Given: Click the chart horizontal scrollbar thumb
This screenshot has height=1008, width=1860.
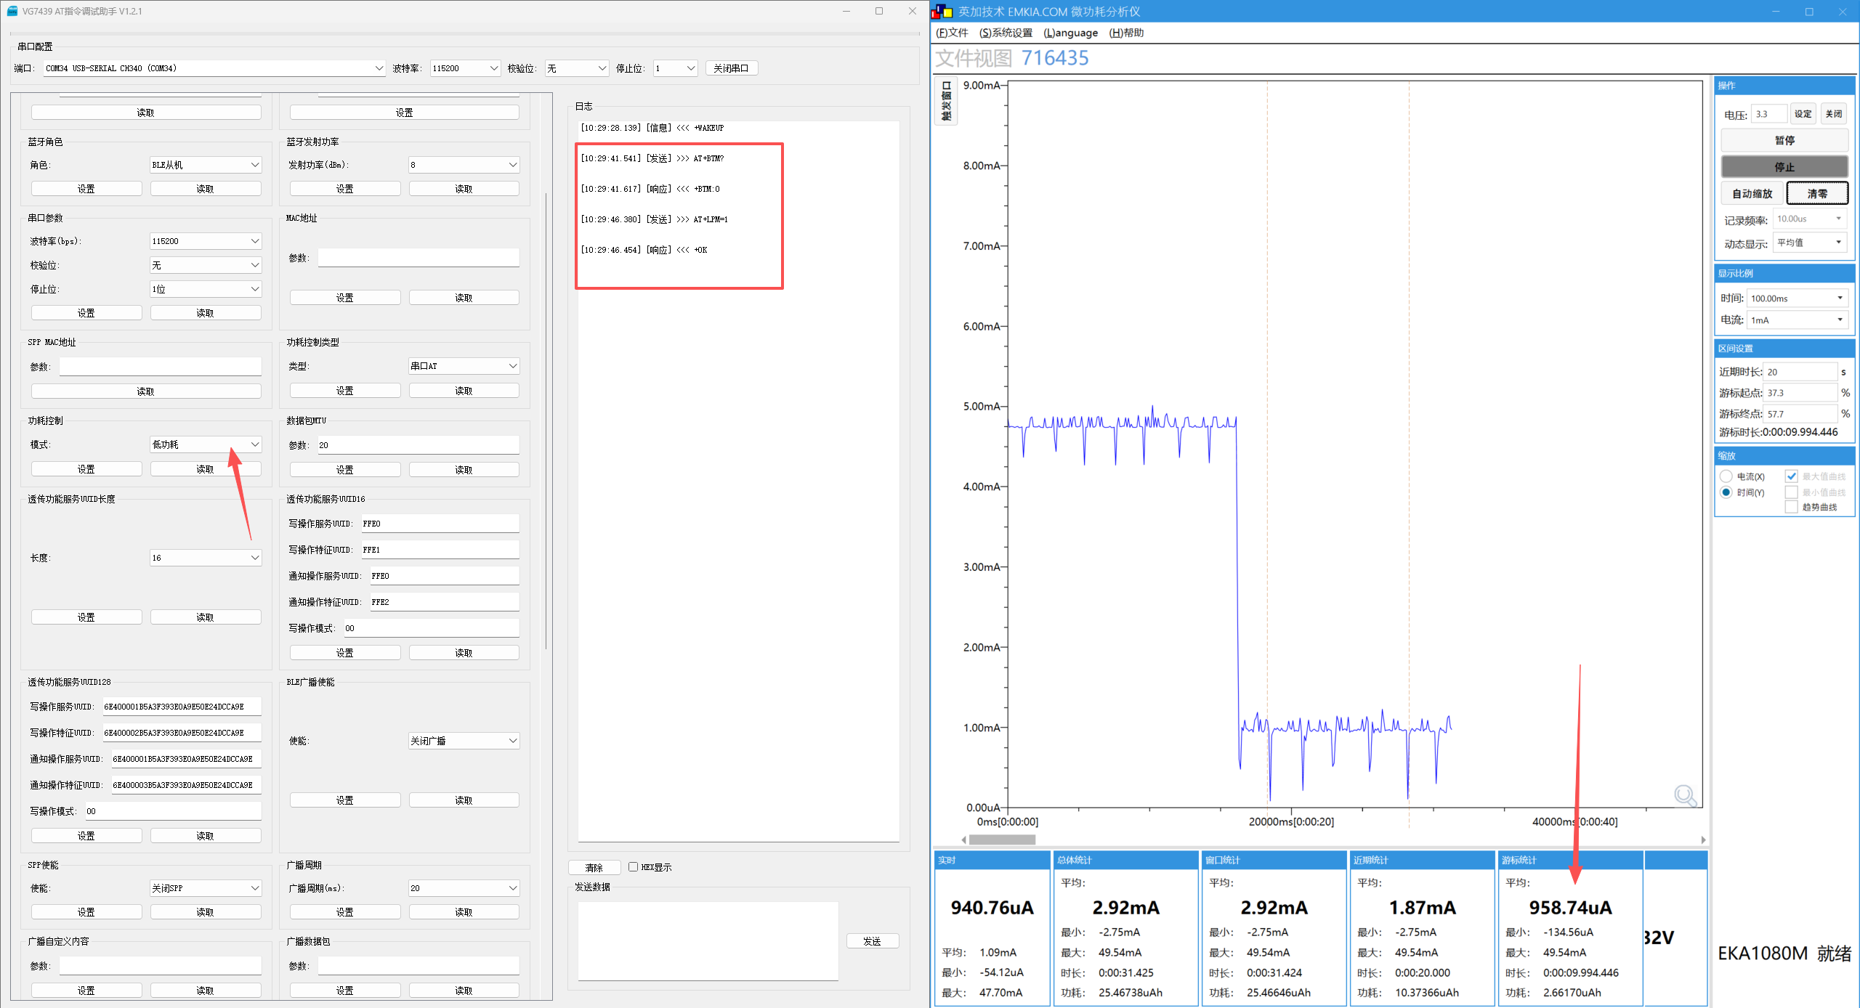Looking at the screenshot, I should click(1002, 840).
